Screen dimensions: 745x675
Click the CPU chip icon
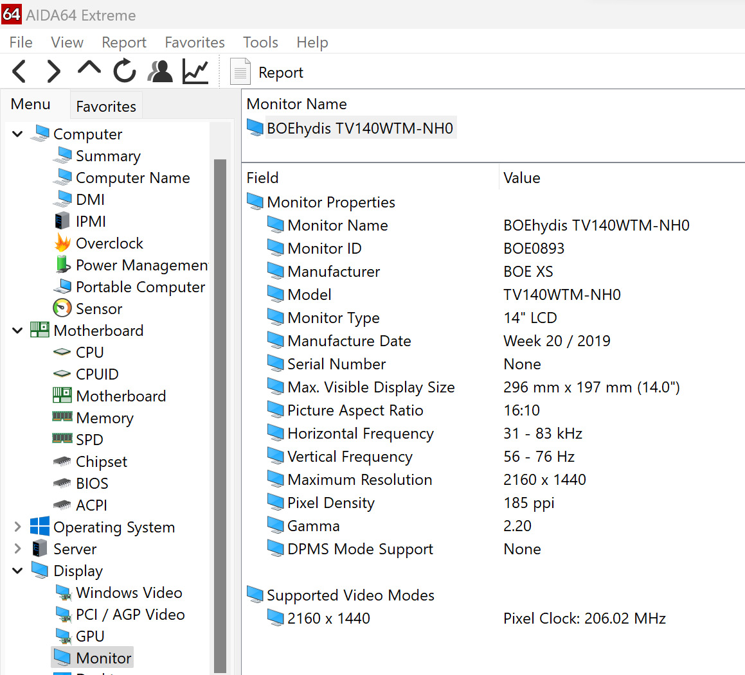coord(62,352)
